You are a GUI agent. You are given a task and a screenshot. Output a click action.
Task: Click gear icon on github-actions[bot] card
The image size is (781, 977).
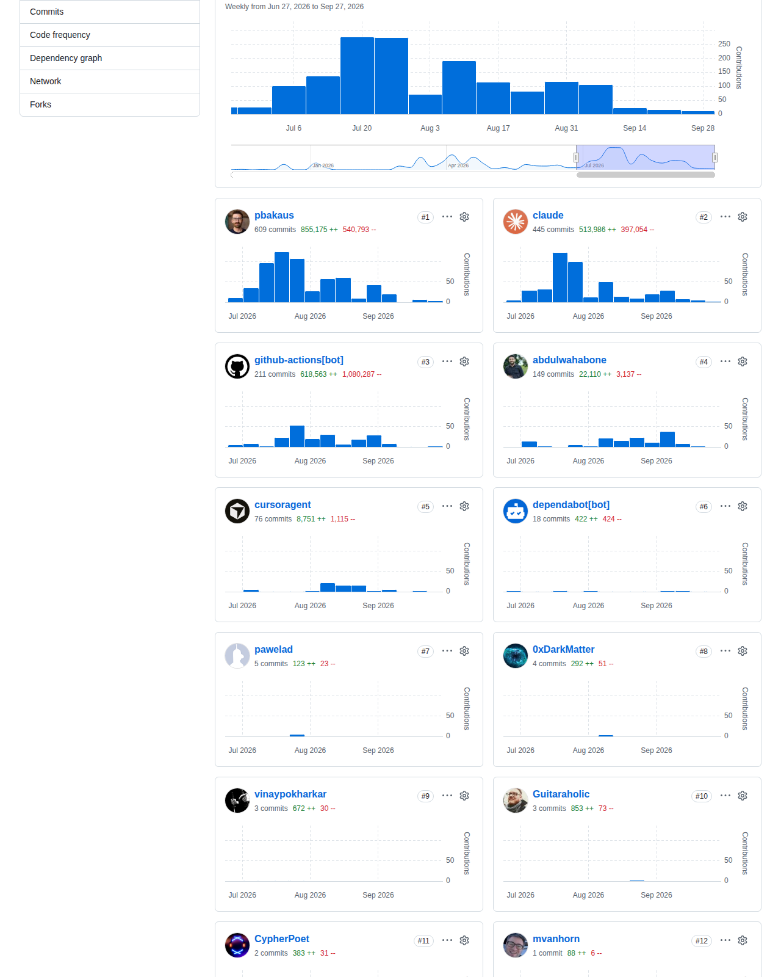tap(464, 361)
